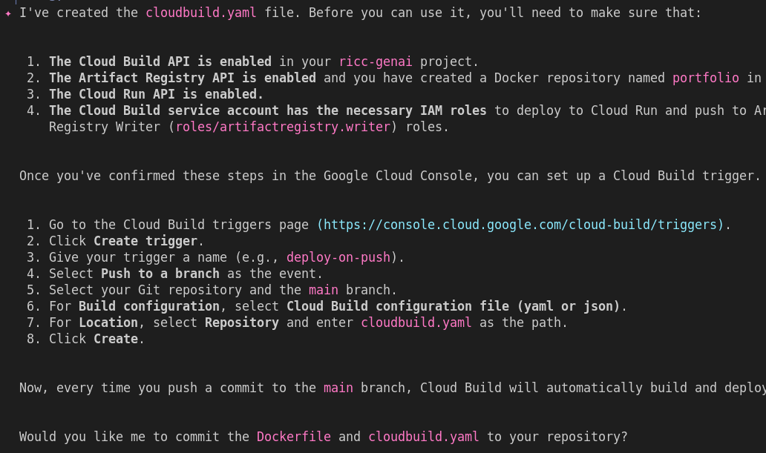Click the bold 'Create' in step 8

(x=115, y=339)
